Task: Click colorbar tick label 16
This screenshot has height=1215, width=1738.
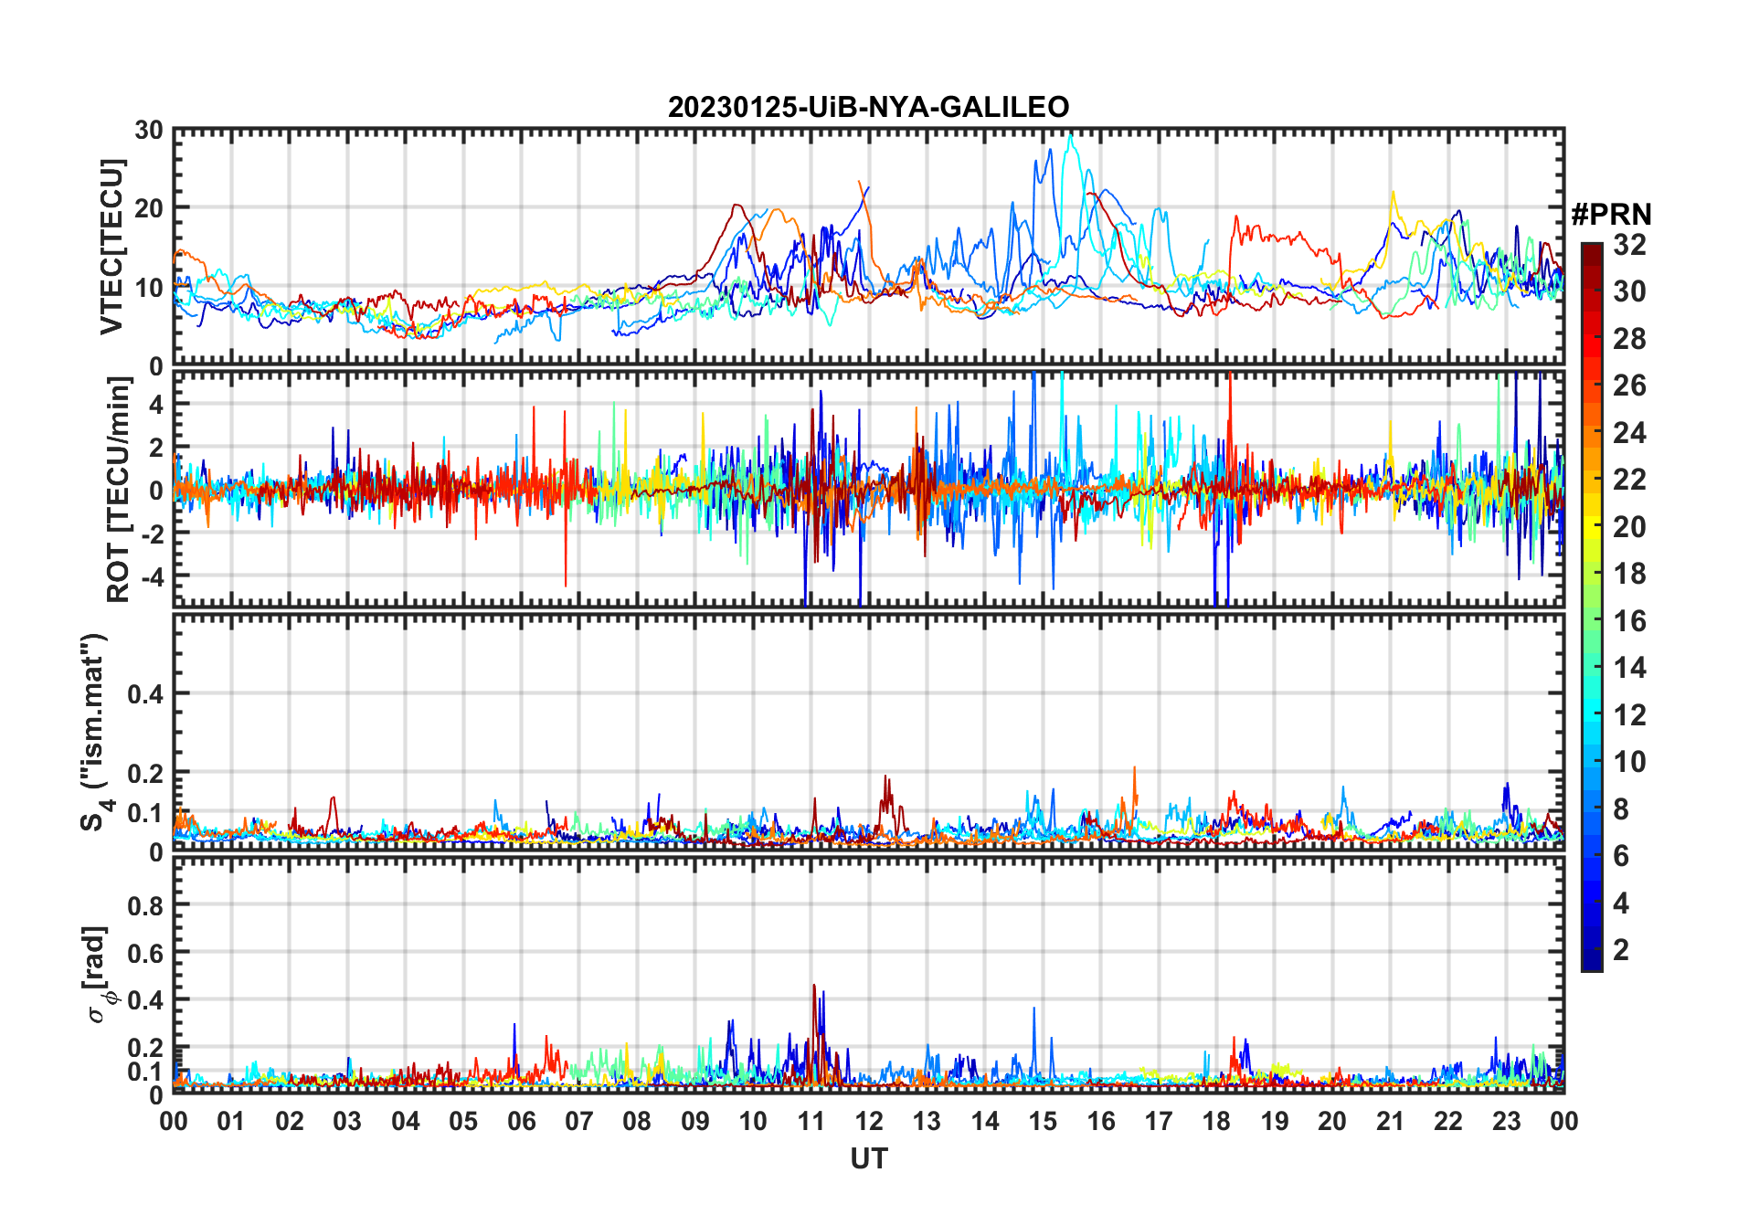Action: point(1629,621)
